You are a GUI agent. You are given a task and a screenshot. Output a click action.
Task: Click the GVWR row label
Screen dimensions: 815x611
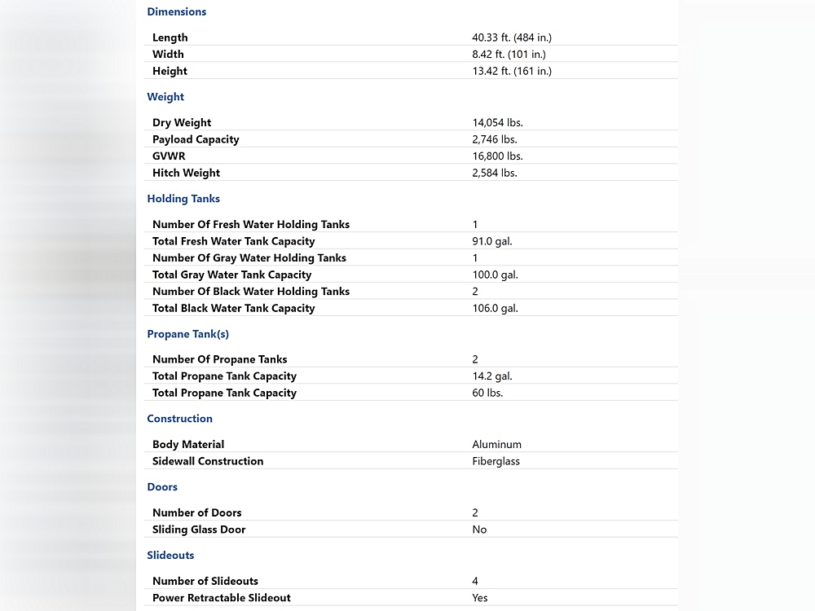pos(169,156)
